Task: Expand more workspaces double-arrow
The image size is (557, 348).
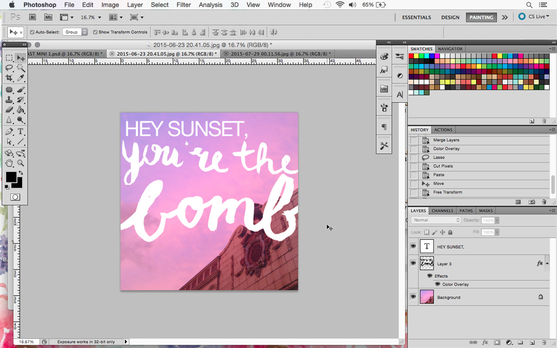Action: coord(505,17)
